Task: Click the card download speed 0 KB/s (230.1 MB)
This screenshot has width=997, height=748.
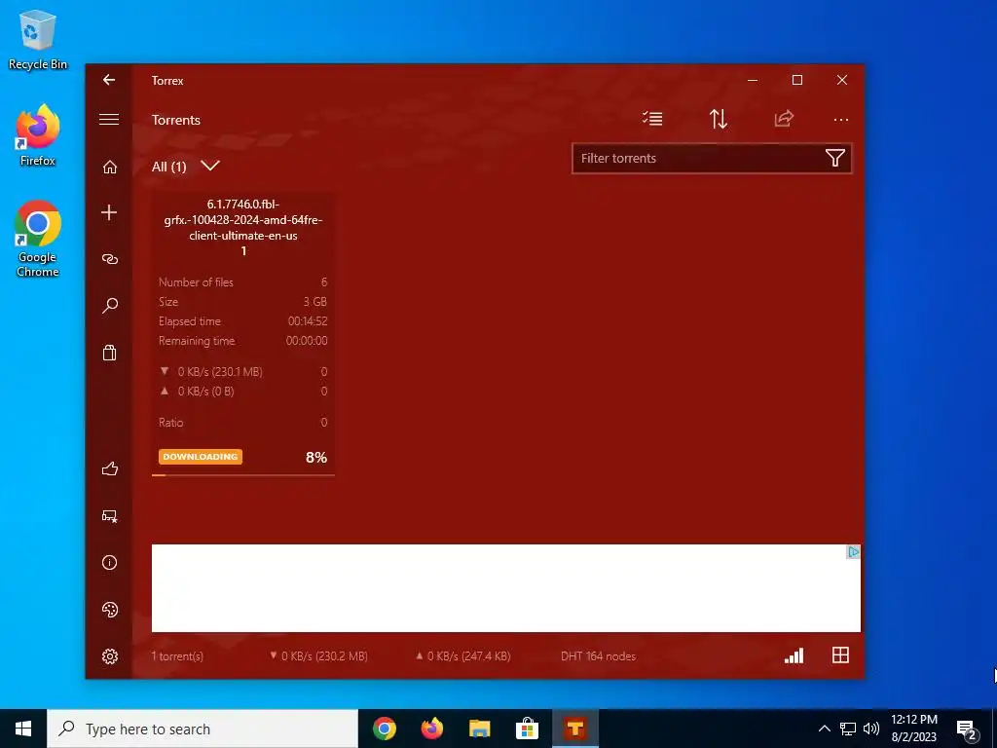Action: tap(220, 372)
